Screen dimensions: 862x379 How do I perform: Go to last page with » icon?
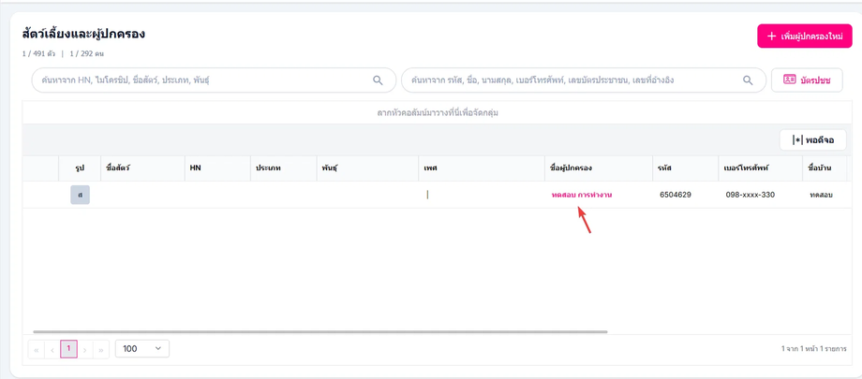pos(101,349)
